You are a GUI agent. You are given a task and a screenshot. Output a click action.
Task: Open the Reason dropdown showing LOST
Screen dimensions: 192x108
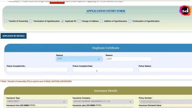79,59
